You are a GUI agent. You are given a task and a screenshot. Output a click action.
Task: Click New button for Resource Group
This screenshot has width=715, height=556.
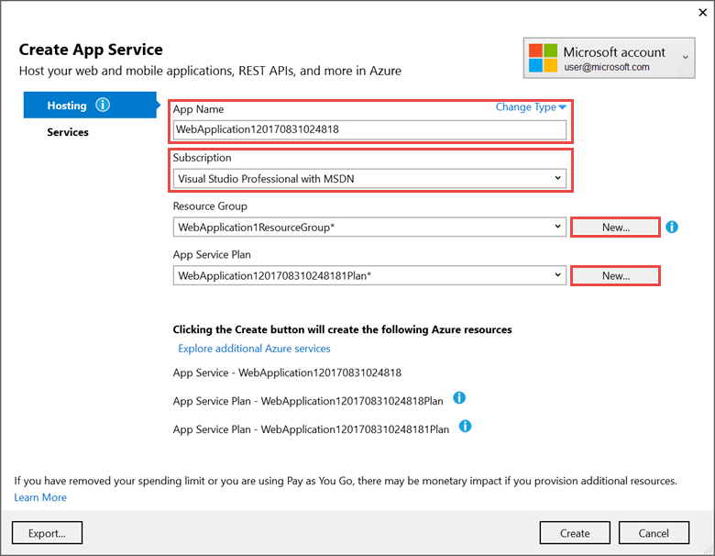pyautogui.click(x=615, y=227)
